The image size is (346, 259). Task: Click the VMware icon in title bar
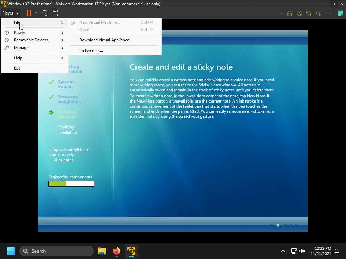(x=3, y=4)
